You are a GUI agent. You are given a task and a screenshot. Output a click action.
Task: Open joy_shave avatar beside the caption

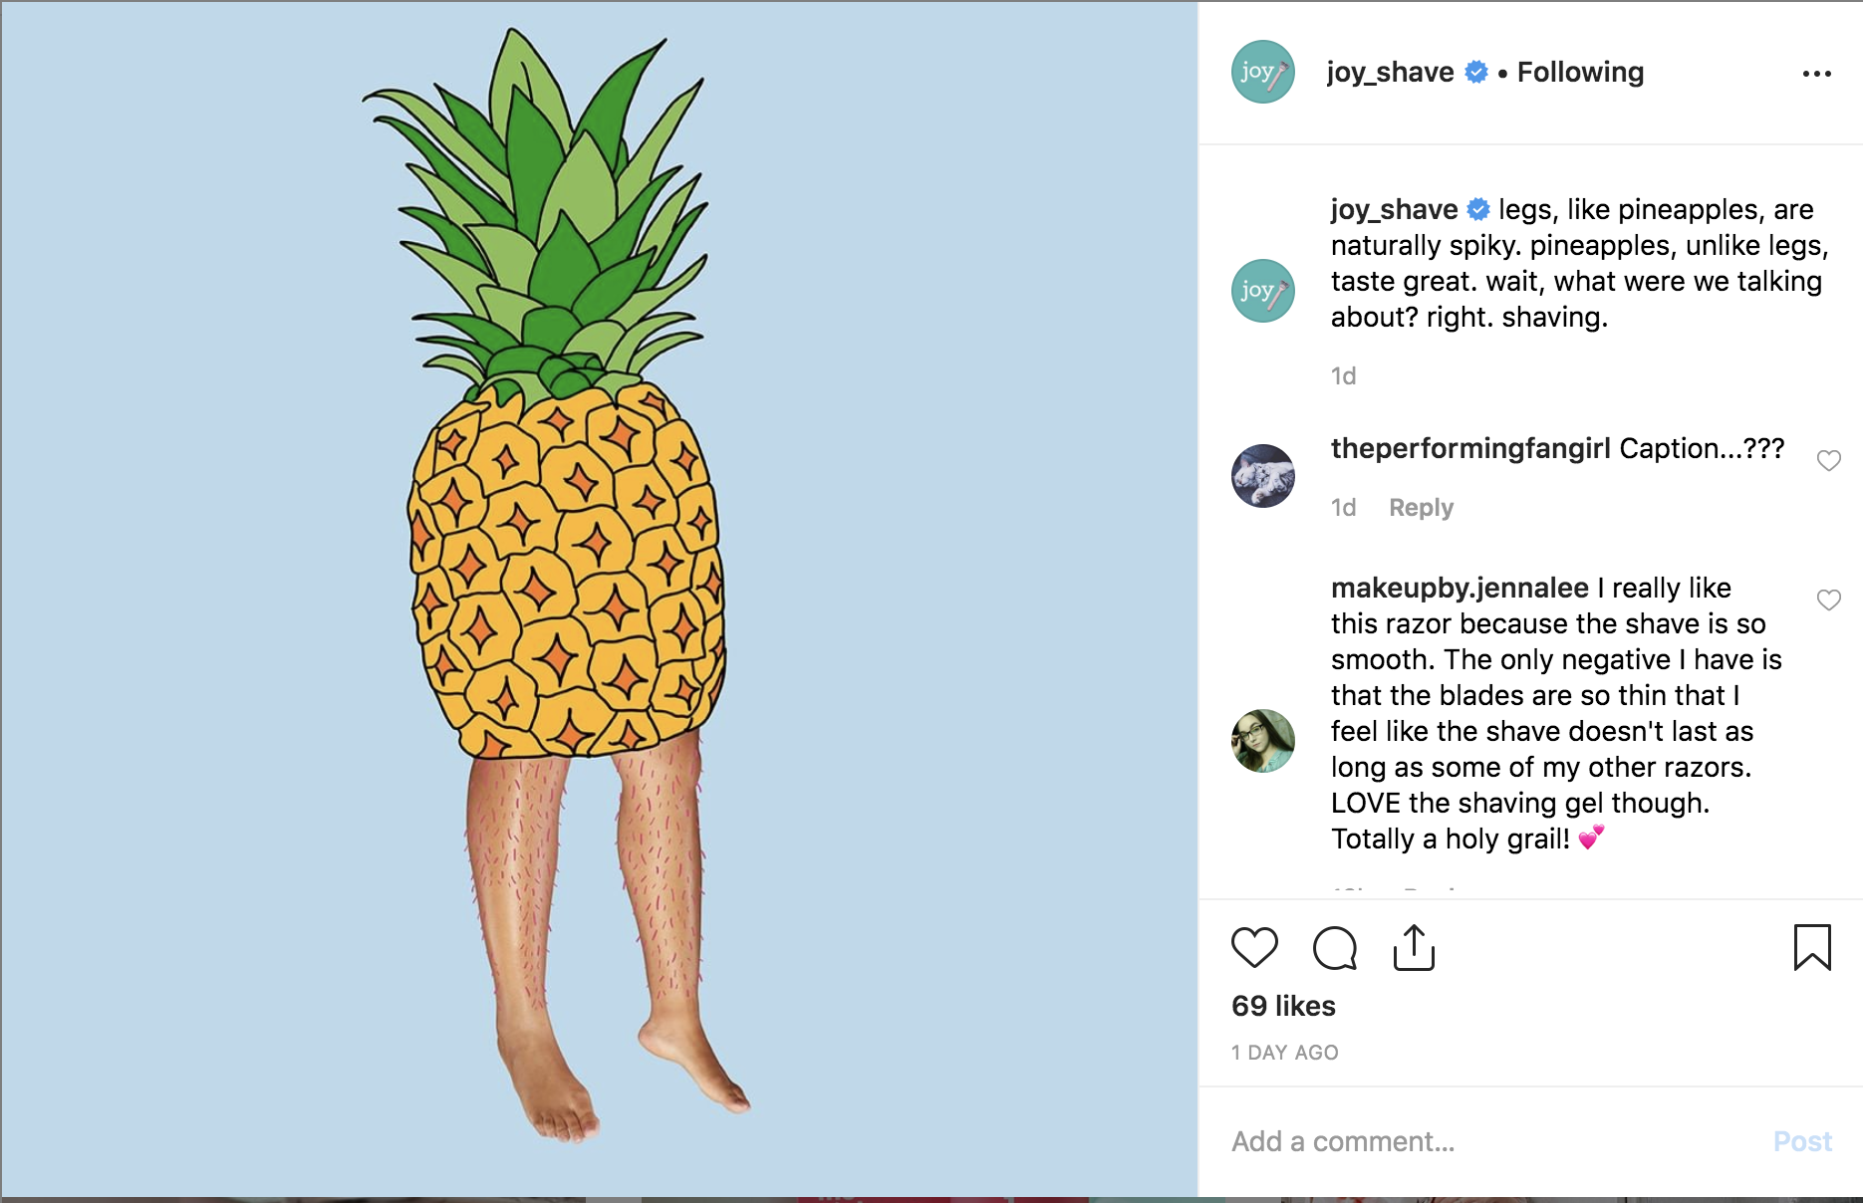pos(1263,291)
